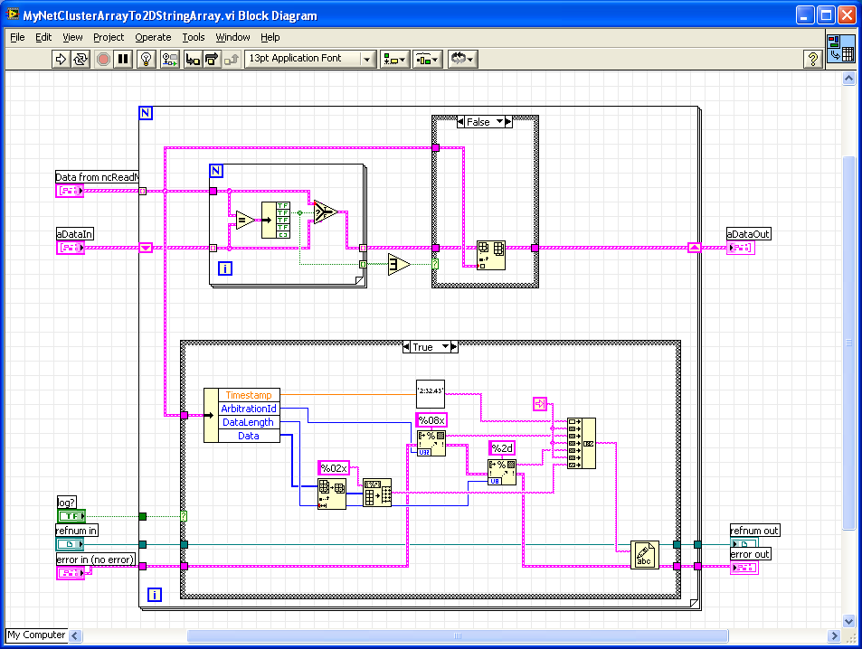Image resolution: width=862 pixels, height=649 pixels.
Task: Click the Context Help question mark button
Action: [812, 59]
